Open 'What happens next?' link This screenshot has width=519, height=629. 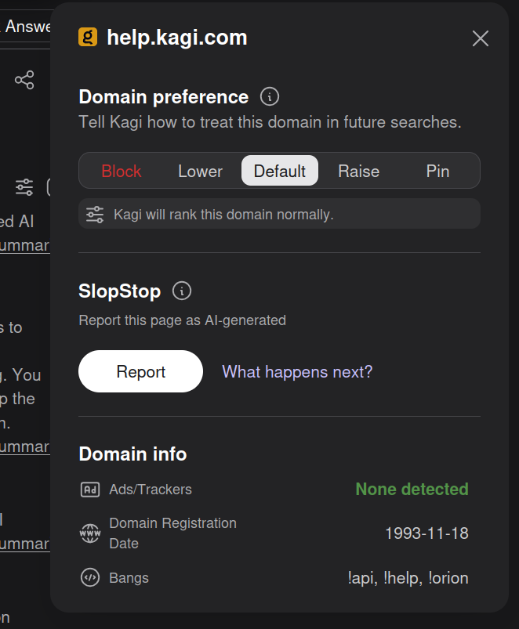[x=297, y=372]
